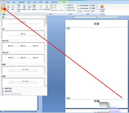Decrease 页脚底端距离 with down spinner
Screen dimensions: 129x113
click(97, 9)
